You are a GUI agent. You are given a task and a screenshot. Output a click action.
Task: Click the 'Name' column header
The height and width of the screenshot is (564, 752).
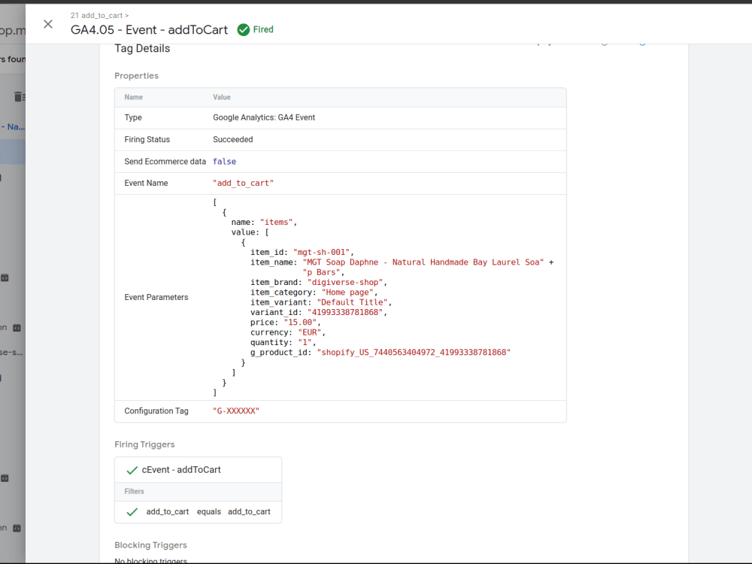coord(133,97)
